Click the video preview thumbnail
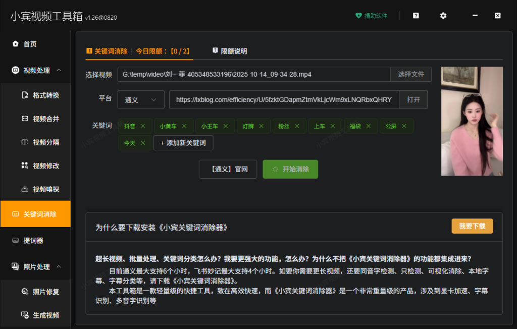 [x=472, y=121]
